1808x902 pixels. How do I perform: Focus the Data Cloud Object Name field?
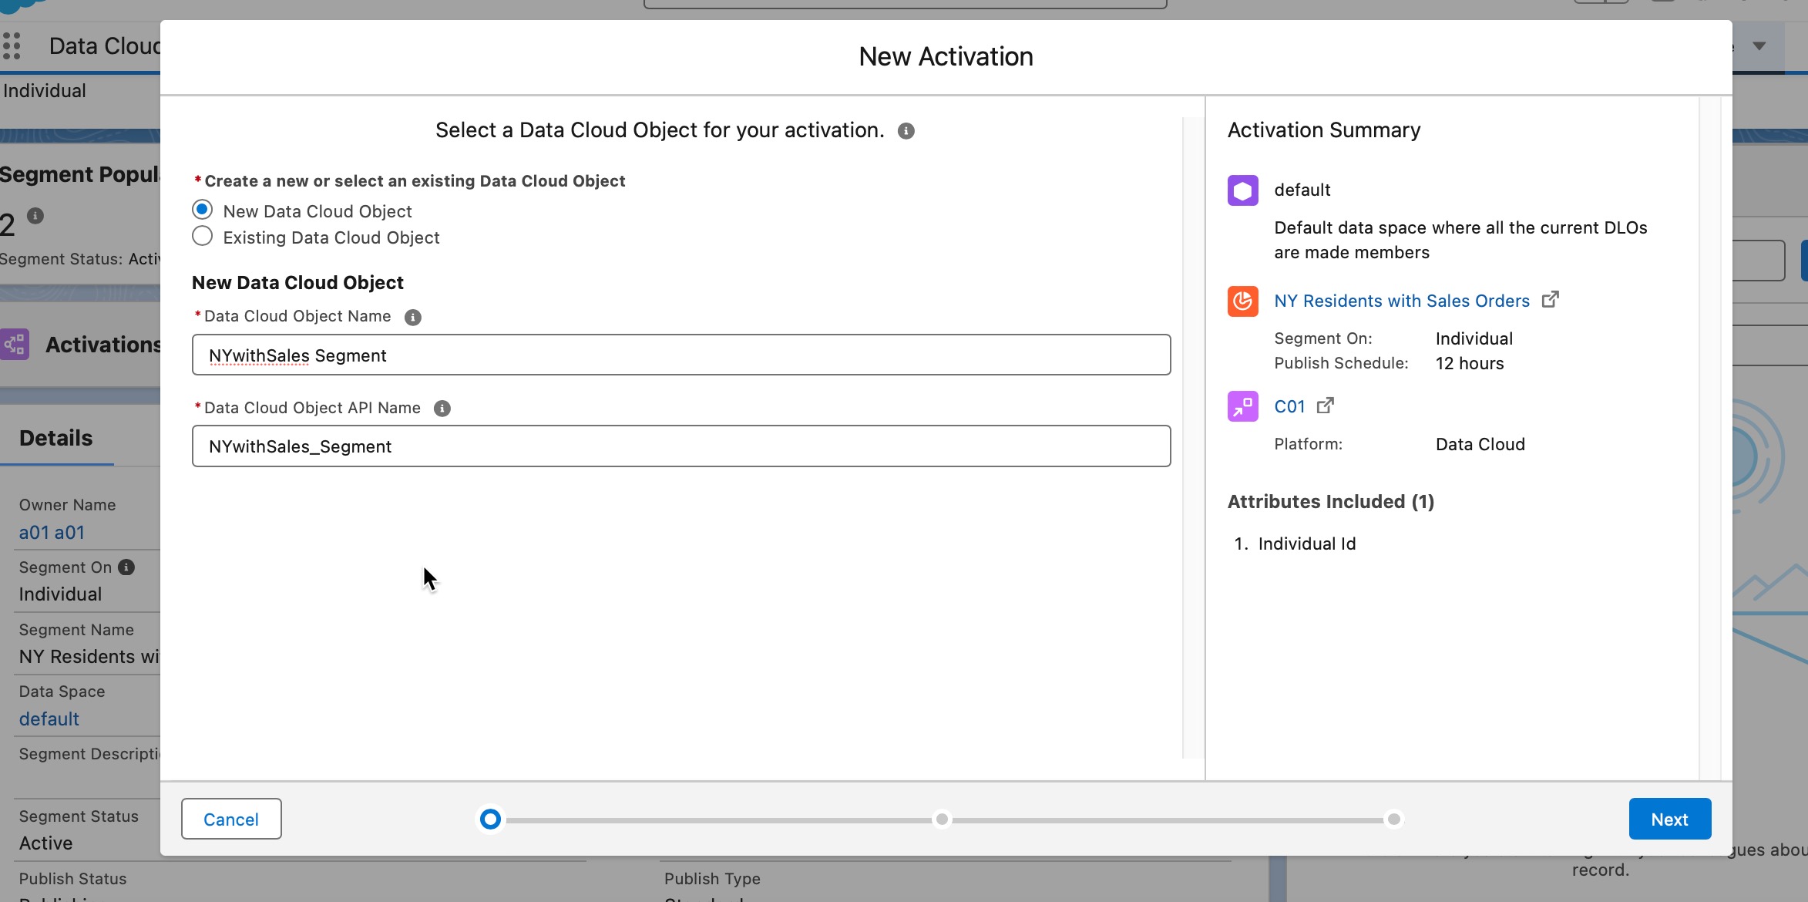[x=681, y=355]
